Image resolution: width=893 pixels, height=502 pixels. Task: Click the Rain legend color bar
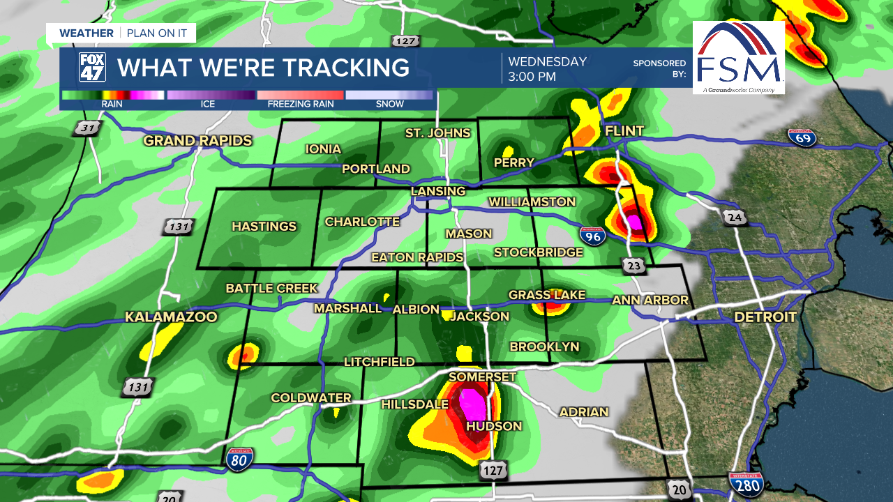tap(112, 95)
